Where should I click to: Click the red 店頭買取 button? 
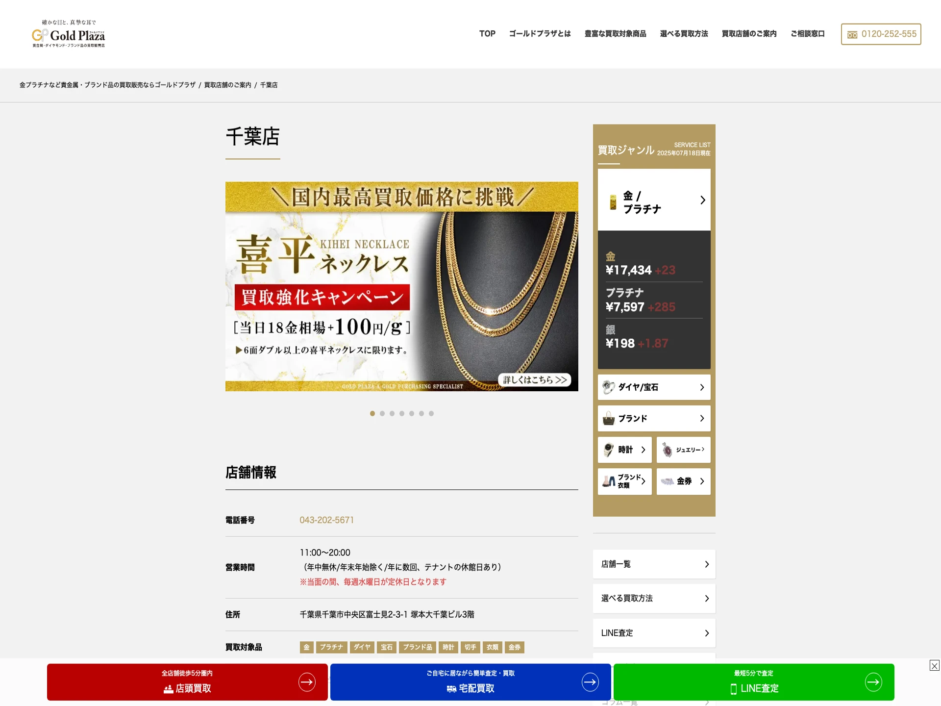(x=187, y=682)
